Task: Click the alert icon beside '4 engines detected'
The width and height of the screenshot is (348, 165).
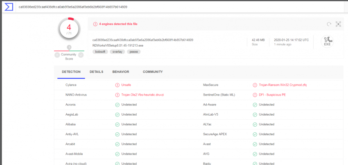Action: pyautogui.click(x=95, y=24)
